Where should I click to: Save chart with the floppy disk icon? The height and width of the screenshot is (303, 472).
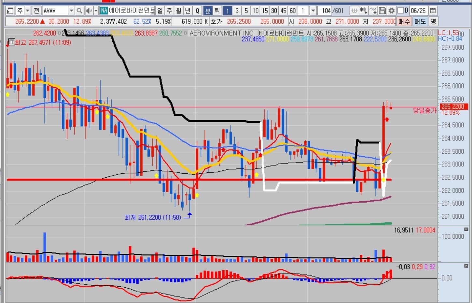click(382, 11)
